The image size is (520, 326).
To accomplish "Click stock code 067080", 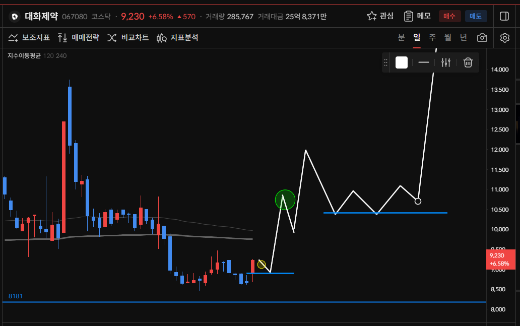I will click(75, 17).
